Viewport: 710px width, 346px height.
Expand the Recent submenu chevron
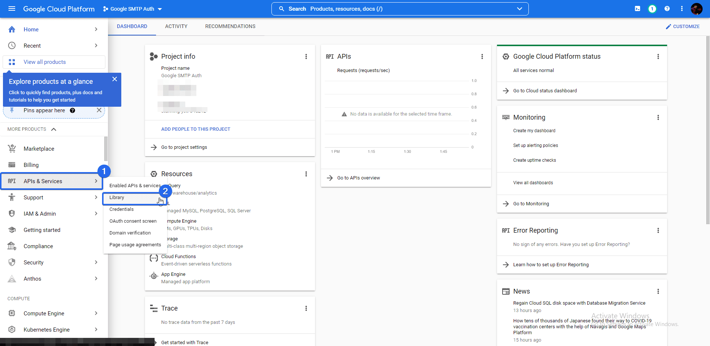click(96, 45)
